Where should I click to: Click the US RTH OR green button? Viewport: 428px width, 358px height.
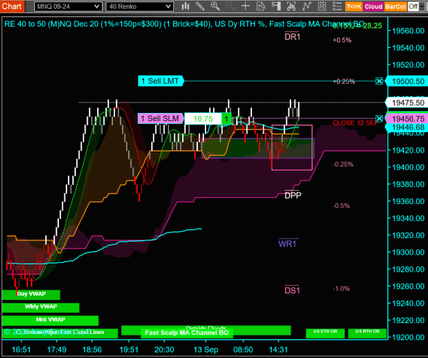click(x=368, y=333)
